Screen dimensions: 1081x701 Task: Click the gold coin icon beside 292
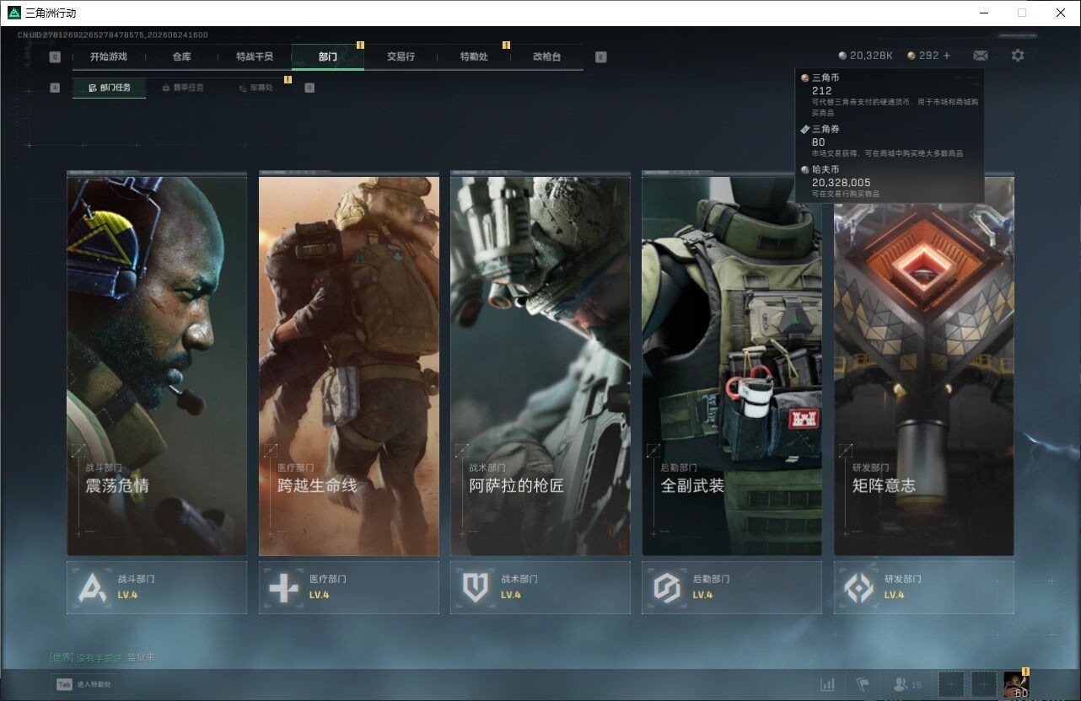[x=912, y=56]
